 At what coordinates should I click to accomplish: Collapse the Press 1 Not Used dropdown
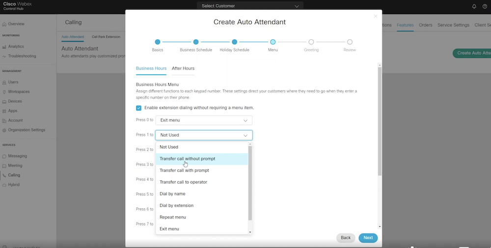point(204,135)
